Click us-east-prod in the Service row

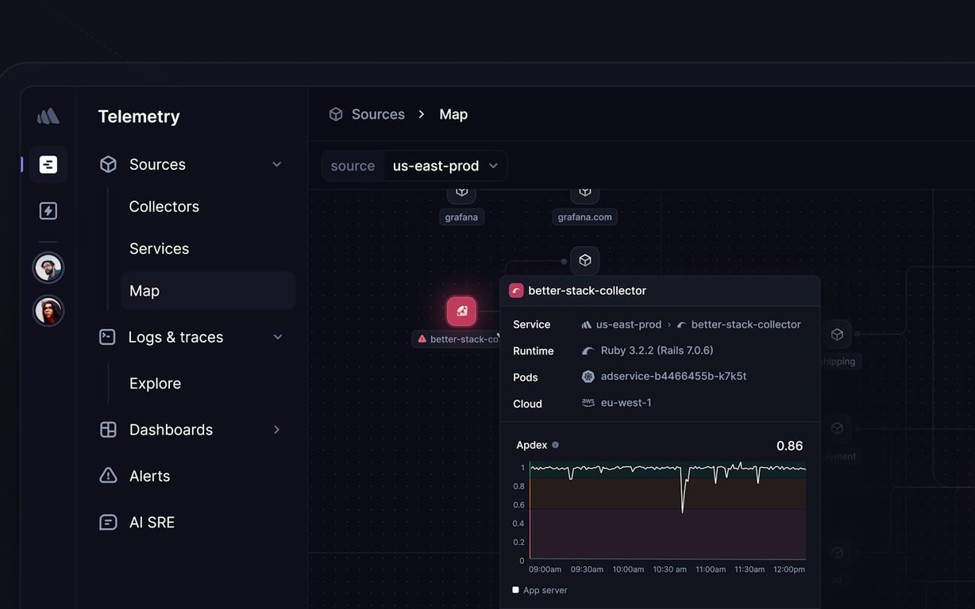pyautogui.click(x=629, y=324)
